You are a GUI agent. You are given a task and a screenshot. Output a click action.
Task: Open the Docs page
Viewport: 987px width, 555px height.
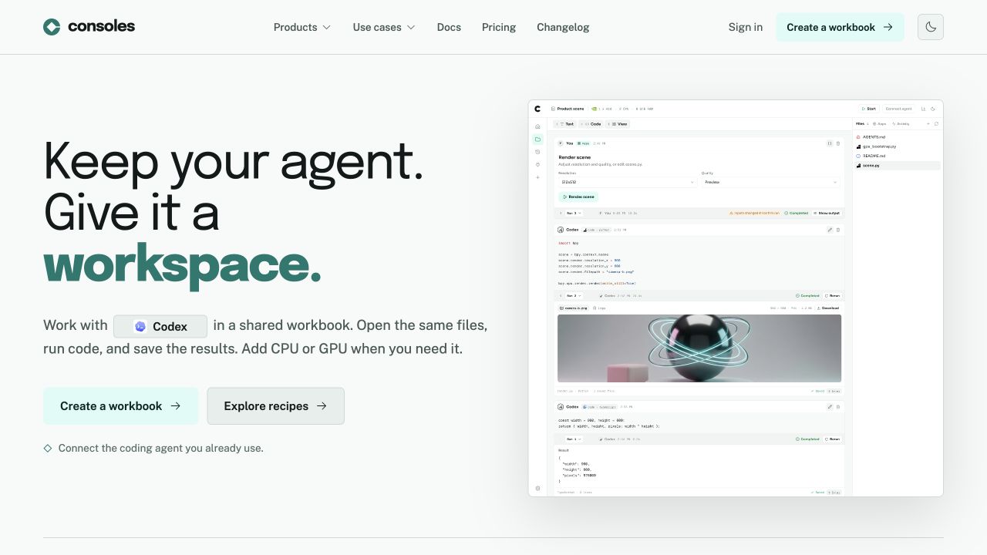coord(449,27)
